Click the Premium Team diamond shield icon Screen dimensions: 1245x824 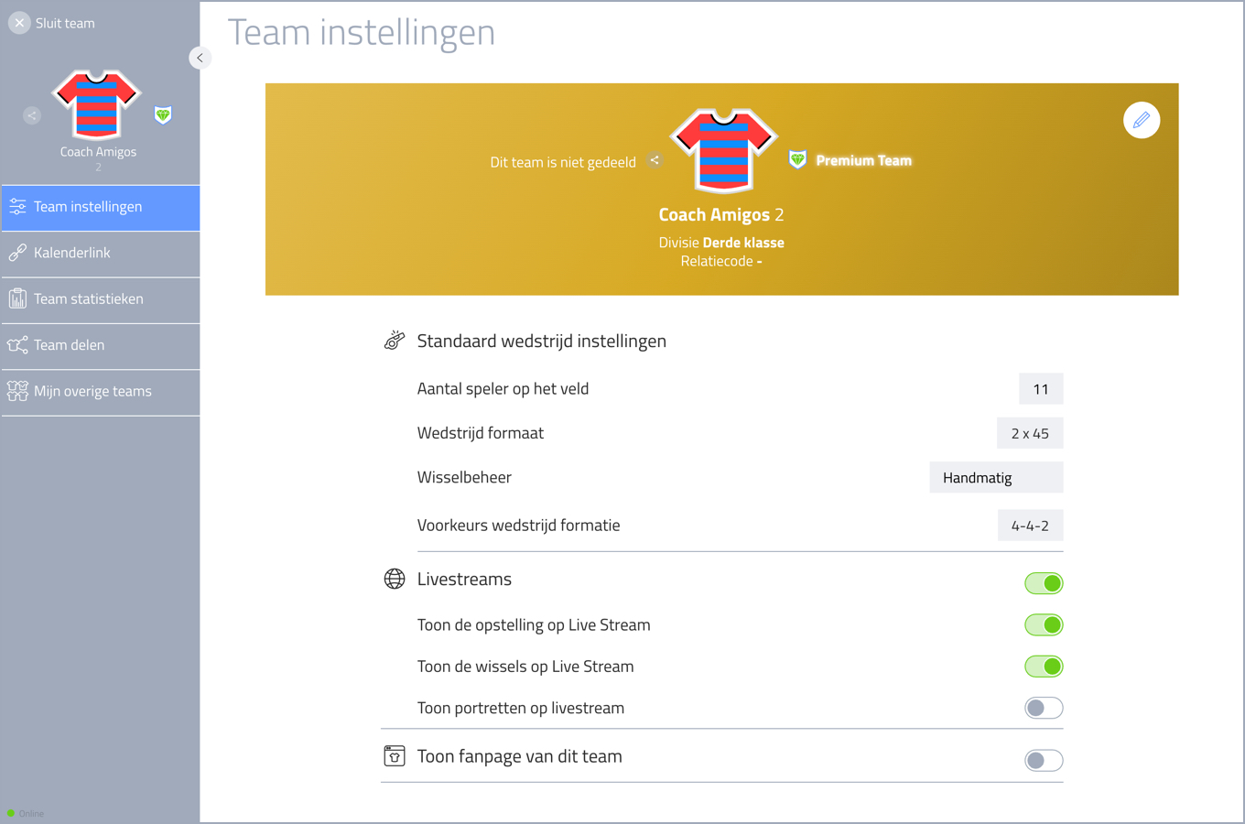pyautogui.click(x=797, y=159)
